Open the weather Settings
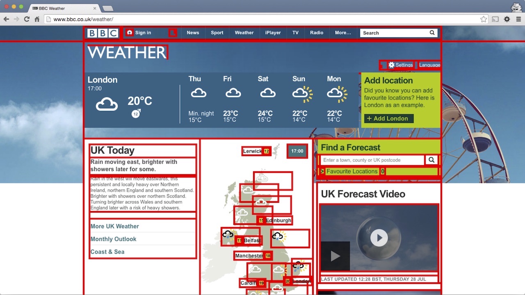 (400, 65)
